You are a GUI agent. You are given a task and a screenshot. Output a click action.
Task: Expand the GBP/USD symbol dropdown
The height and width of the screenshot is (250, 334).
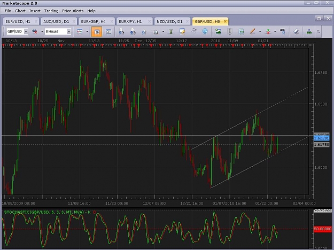coord(26,32)
